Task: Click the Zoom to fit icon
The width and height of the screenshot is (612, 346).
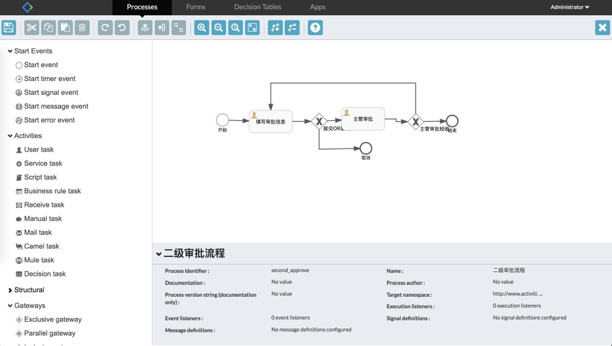Action: pyautogui.click(x=252, y=27)
